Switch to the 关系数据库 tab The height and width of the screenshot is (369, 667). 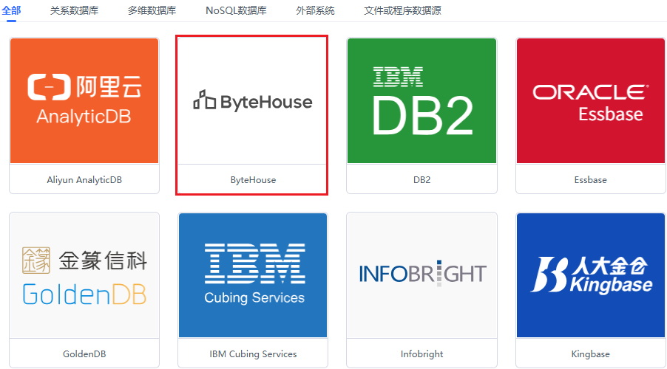74,10
